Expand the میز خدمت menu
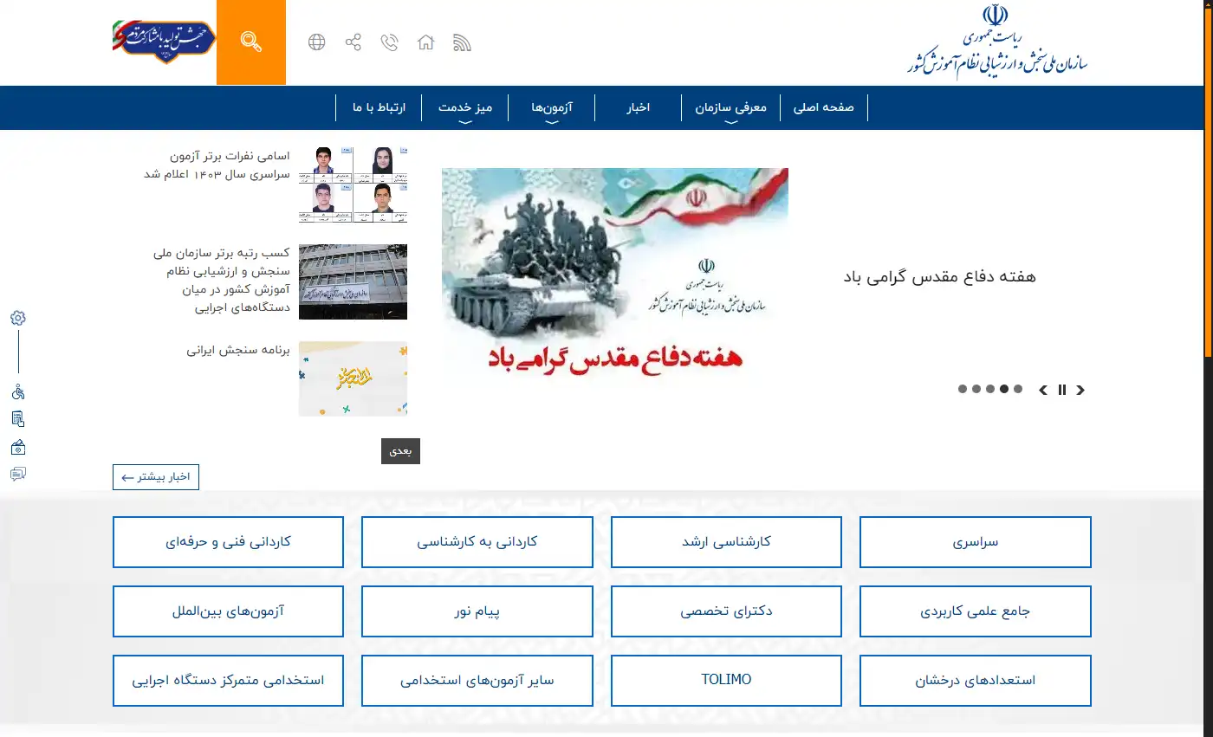This screenshot has height=737, width=1213. pyautogui.click(x=465, y=108)
